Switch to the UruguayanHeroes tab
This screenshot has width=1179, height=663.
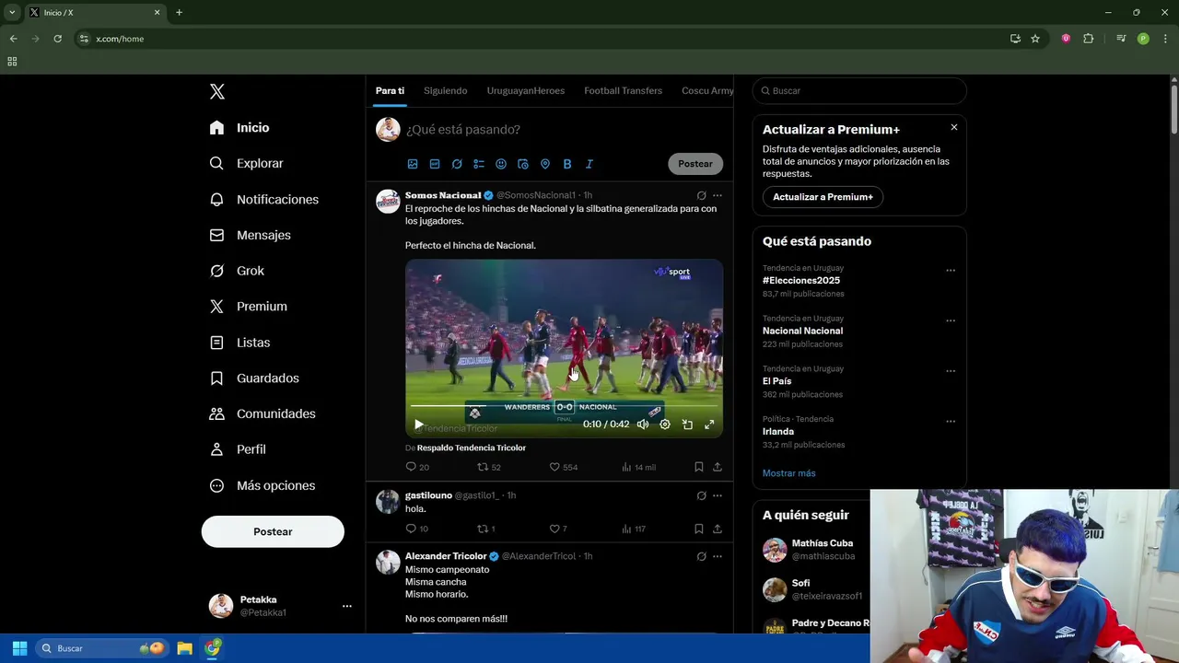[x=526, y=90]
